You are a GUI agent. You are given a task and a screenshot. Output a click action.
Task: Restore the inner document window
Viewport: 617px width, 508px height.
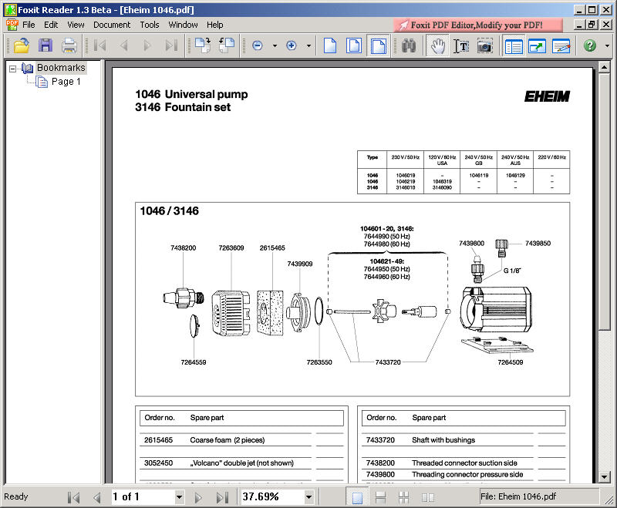(592, 25)
